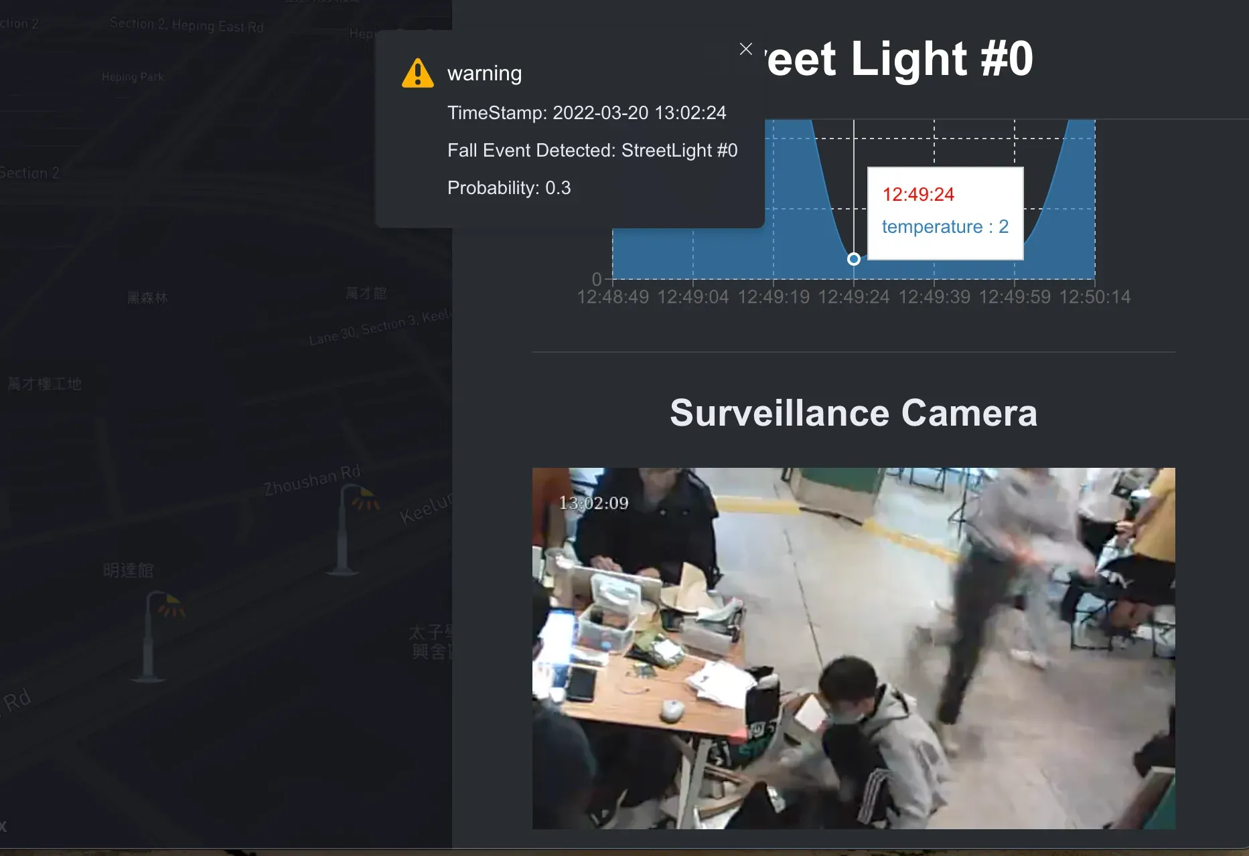Click the Heping Park map label
This screenshot has width=1249, height=856.
click(x=133, y=77)
